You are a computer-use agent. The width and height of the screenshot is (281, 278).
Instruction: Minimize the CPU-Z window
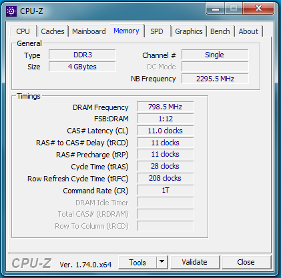216,9
